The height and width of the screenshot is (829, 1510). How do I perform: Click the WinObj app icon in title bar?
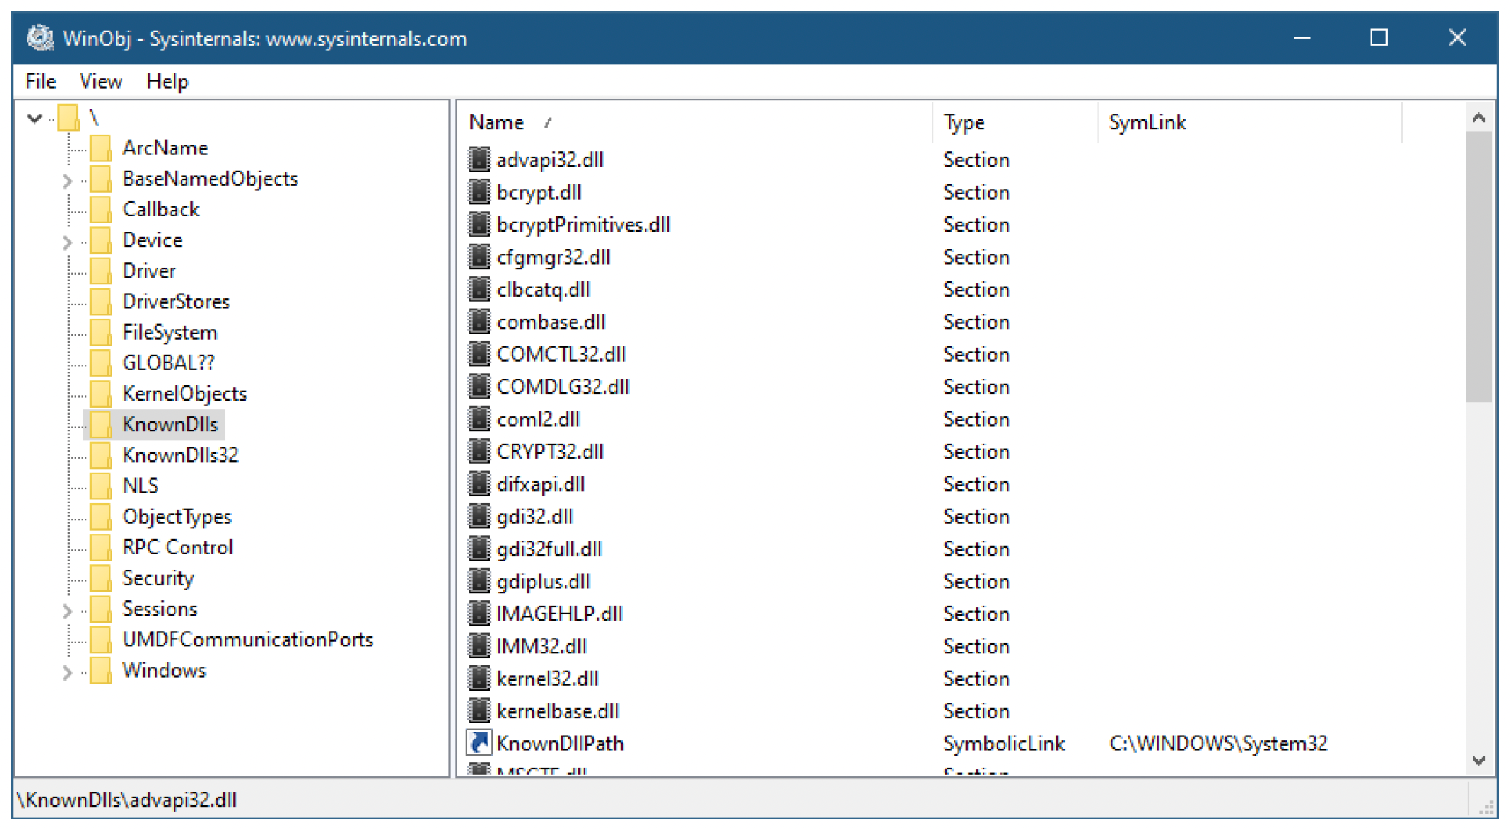click(40, 37)
